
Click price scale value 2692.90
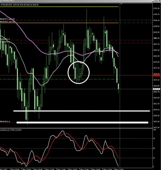pyautogui.click(x=156, y=32)
